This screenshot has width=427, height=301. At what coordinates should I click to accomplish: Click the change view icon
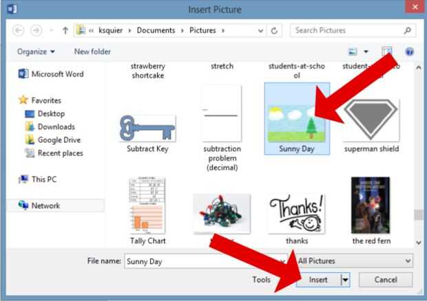(353, 52)
